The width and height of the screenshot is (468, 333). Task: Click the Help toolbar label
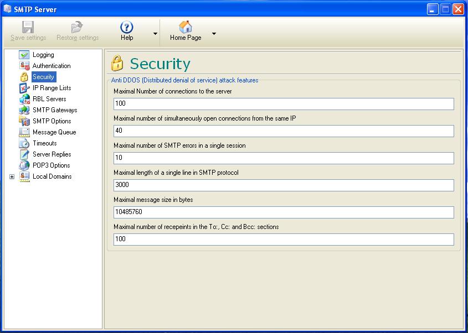pyautogui.click(x=127, y=38)
